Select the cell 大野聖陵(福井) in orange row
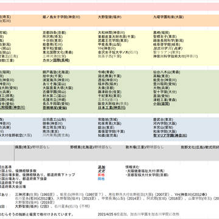The image size is (219, 219). (109, 17)
